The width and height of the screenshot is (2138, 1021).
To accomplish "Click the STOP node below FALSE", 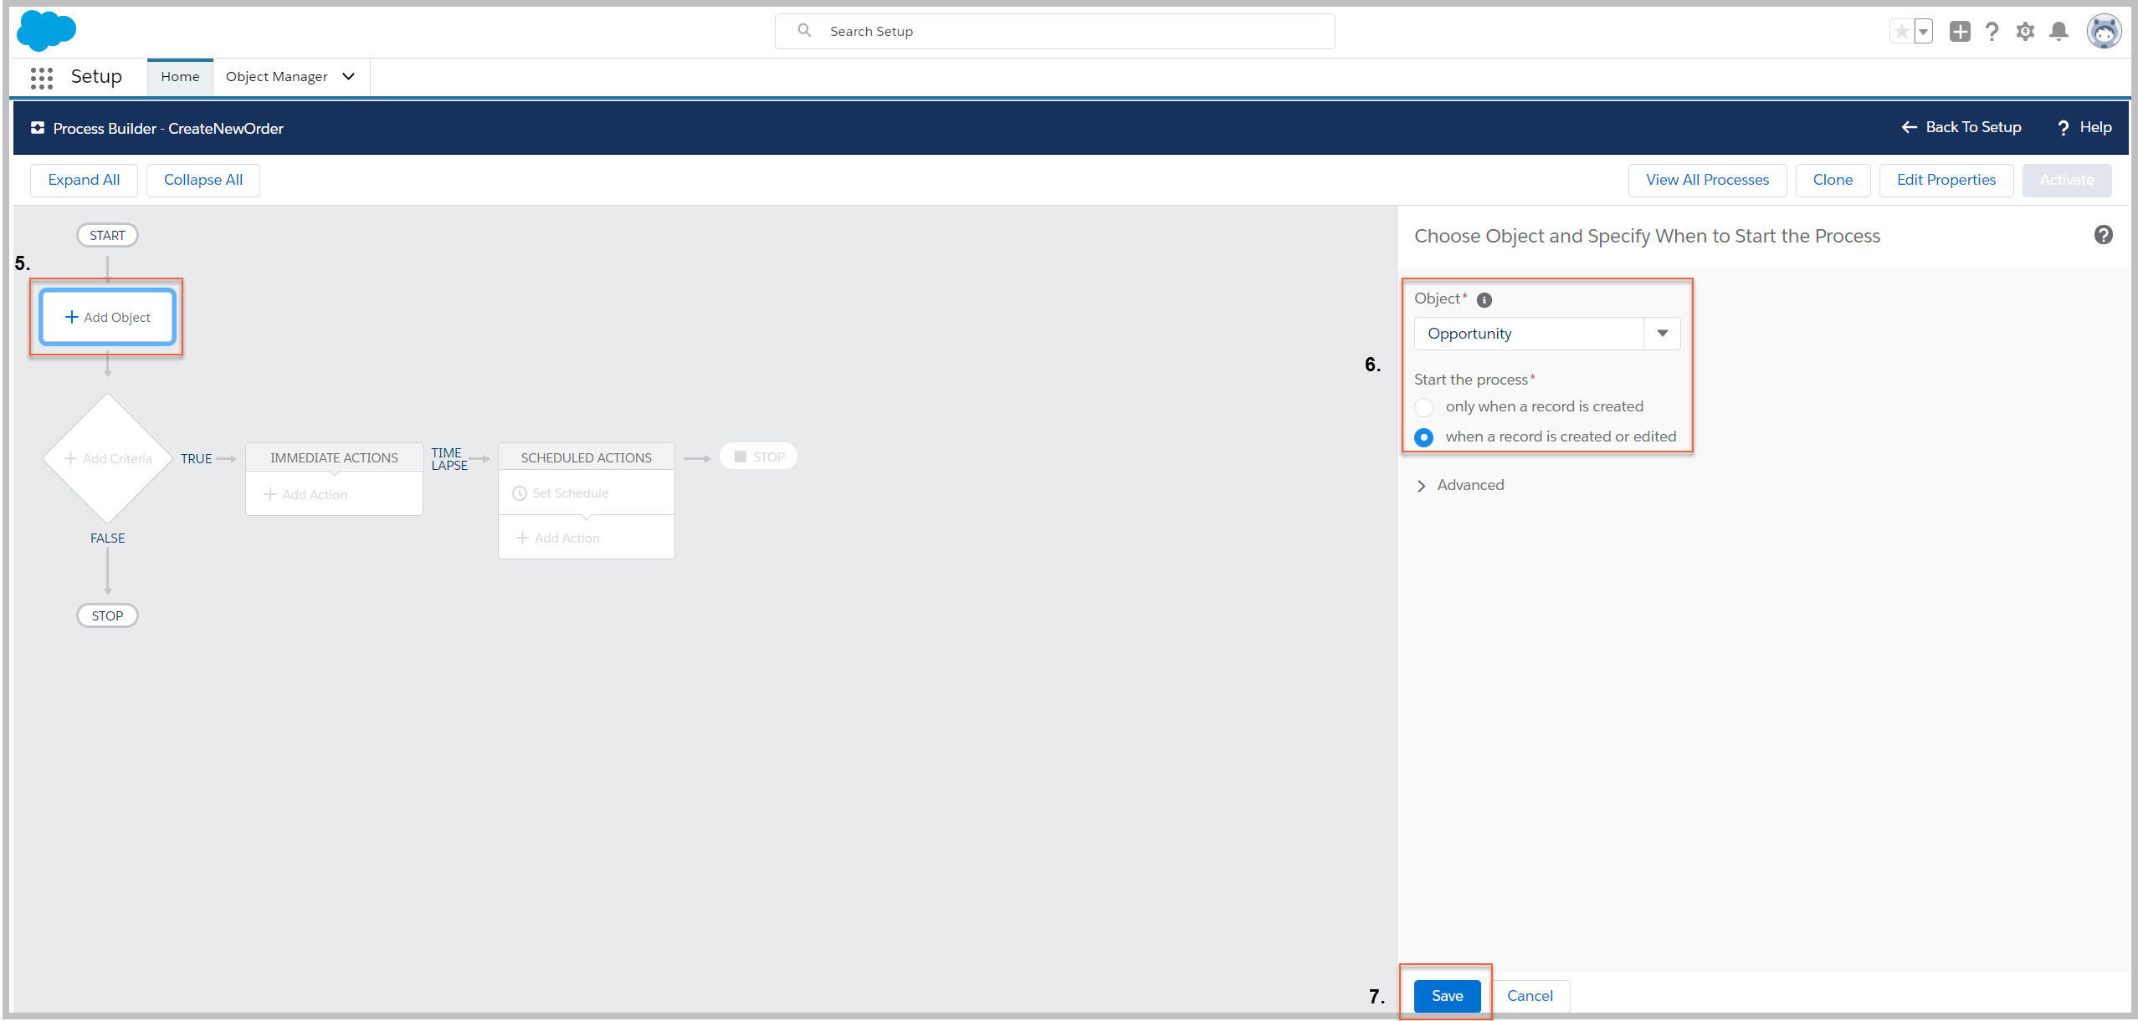I will pyautogui.click(x=107, y=615).
